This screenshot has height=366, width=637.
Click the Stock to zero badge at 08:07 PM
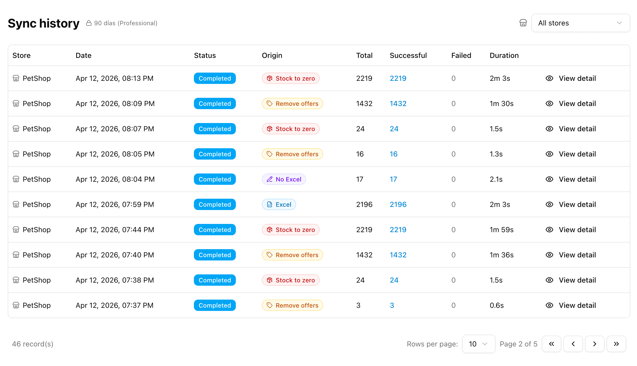291,129
